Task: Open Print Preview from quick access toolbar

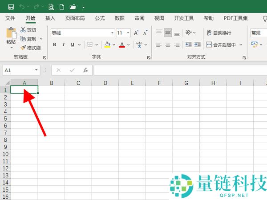Action: [51, 7]
